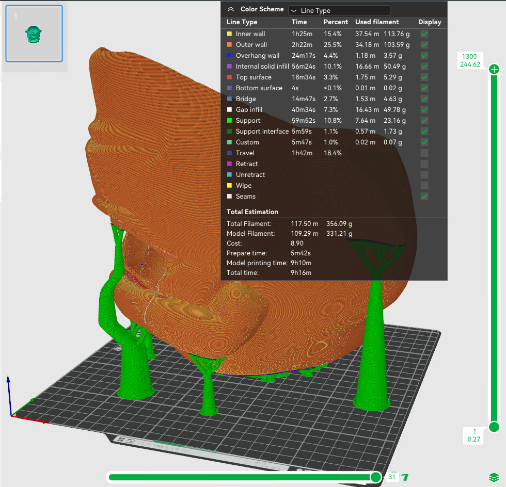The image size is (506, 487).
Task: Click the green nozzle marker beside value 31
Action: (x=405, y=477)
